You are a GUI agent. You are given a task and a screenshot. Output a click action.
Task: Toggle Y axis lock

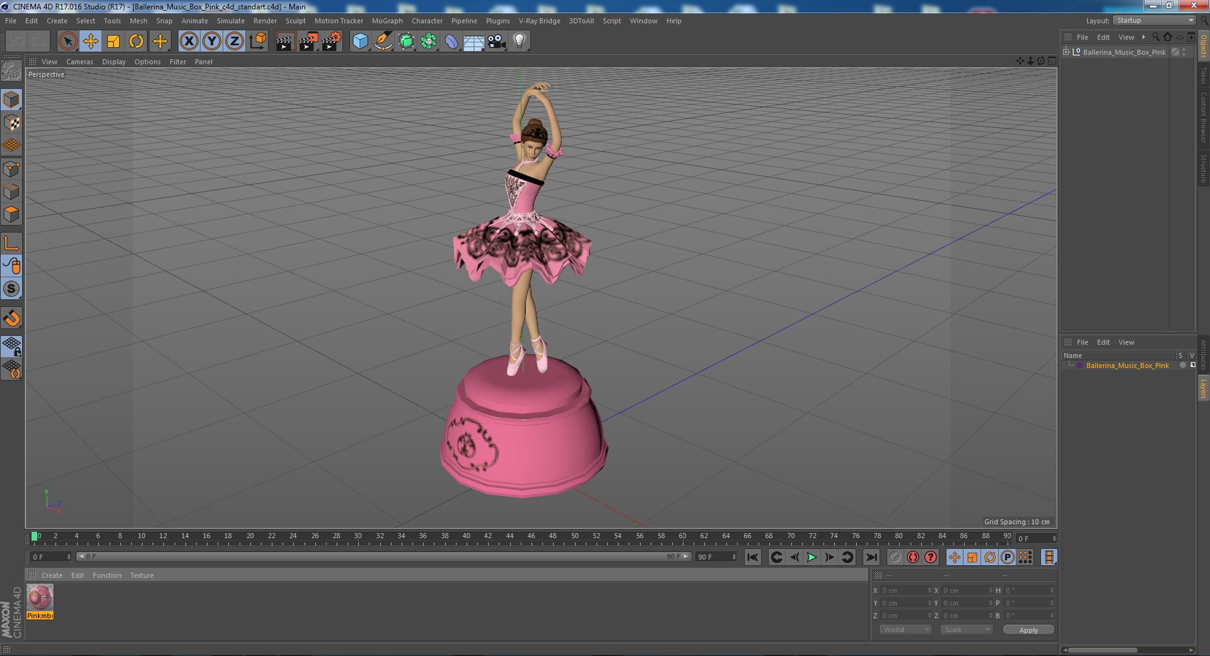212,42
